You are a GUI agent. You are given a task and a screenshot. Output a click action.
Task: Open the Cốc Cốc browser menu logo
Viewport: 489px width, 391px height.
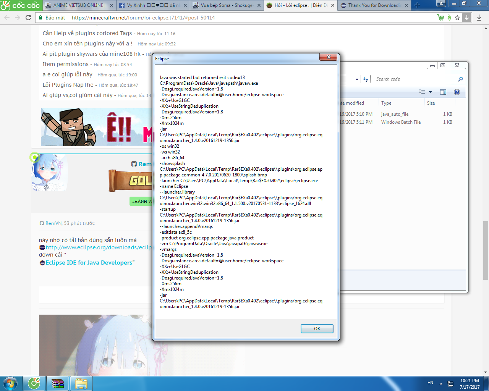pyautogui.click(x=20, y=5)
